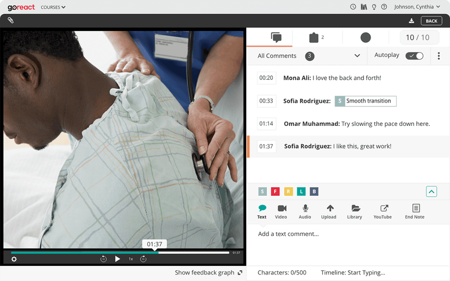Open video settings gear icon
This screenshot has width=450, height=281.
tap(14, 259)
